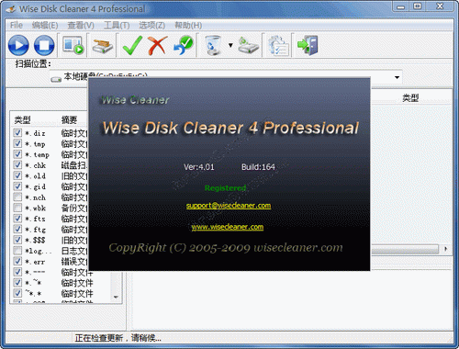Maximize the Wise Disk Cleaner window
The height and width of the screenshot is (349, 459).
(x=418, y=6)
